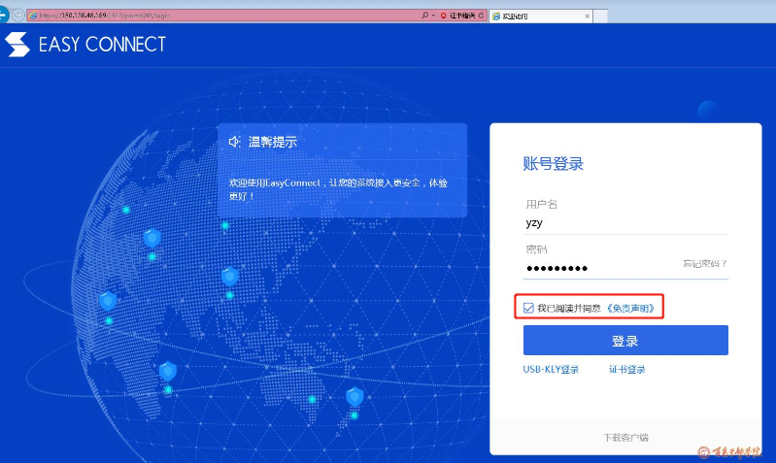Click the 账号登录 heading

554,164
